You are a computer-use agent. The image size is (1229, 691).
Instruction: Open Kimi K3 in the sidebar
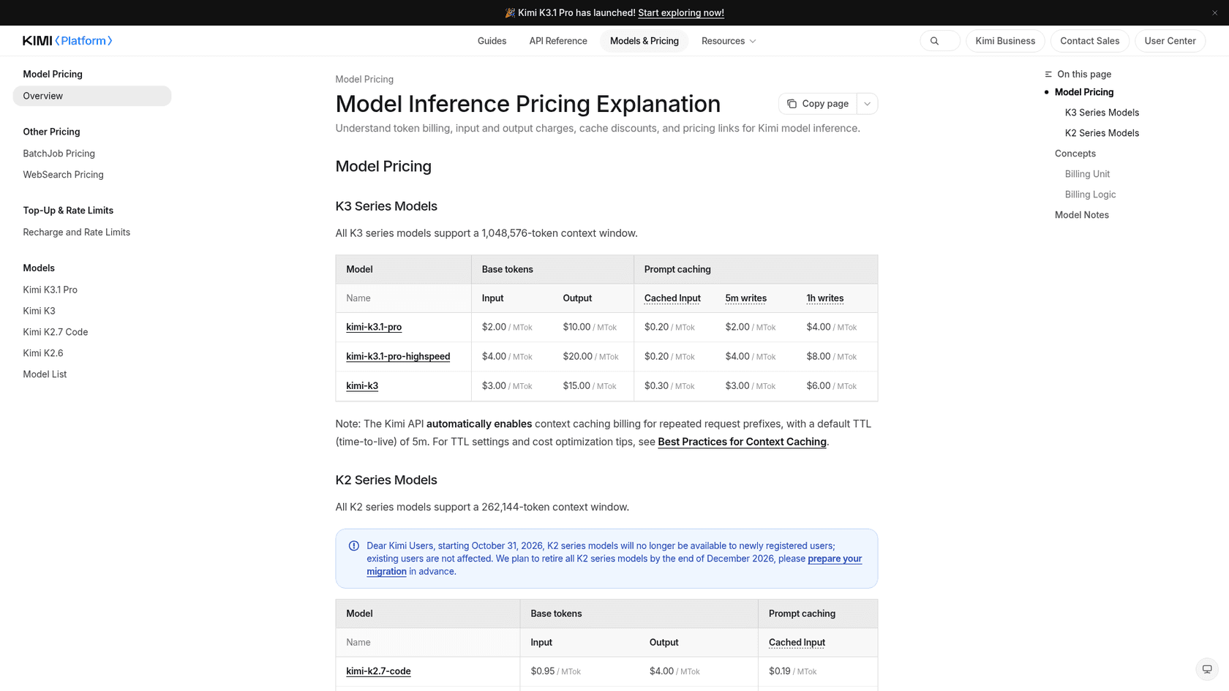40,311
